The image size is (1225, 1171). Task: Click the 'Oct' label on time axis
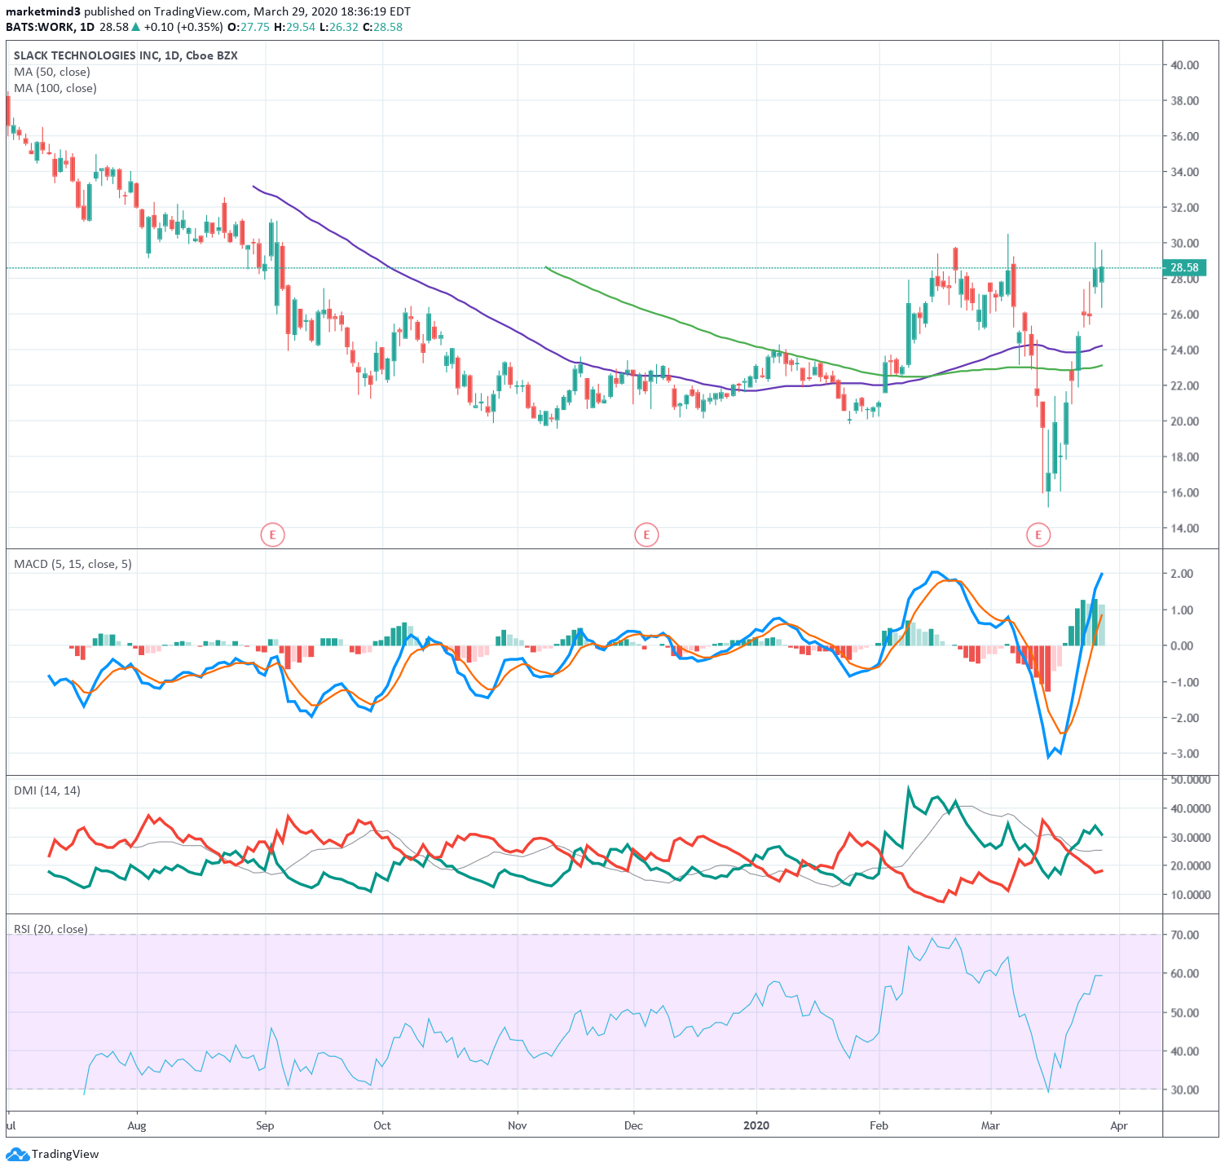coord(381,1126)
